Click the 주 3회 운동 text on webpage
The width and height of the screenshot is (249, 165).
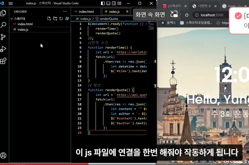click(230, 114)
